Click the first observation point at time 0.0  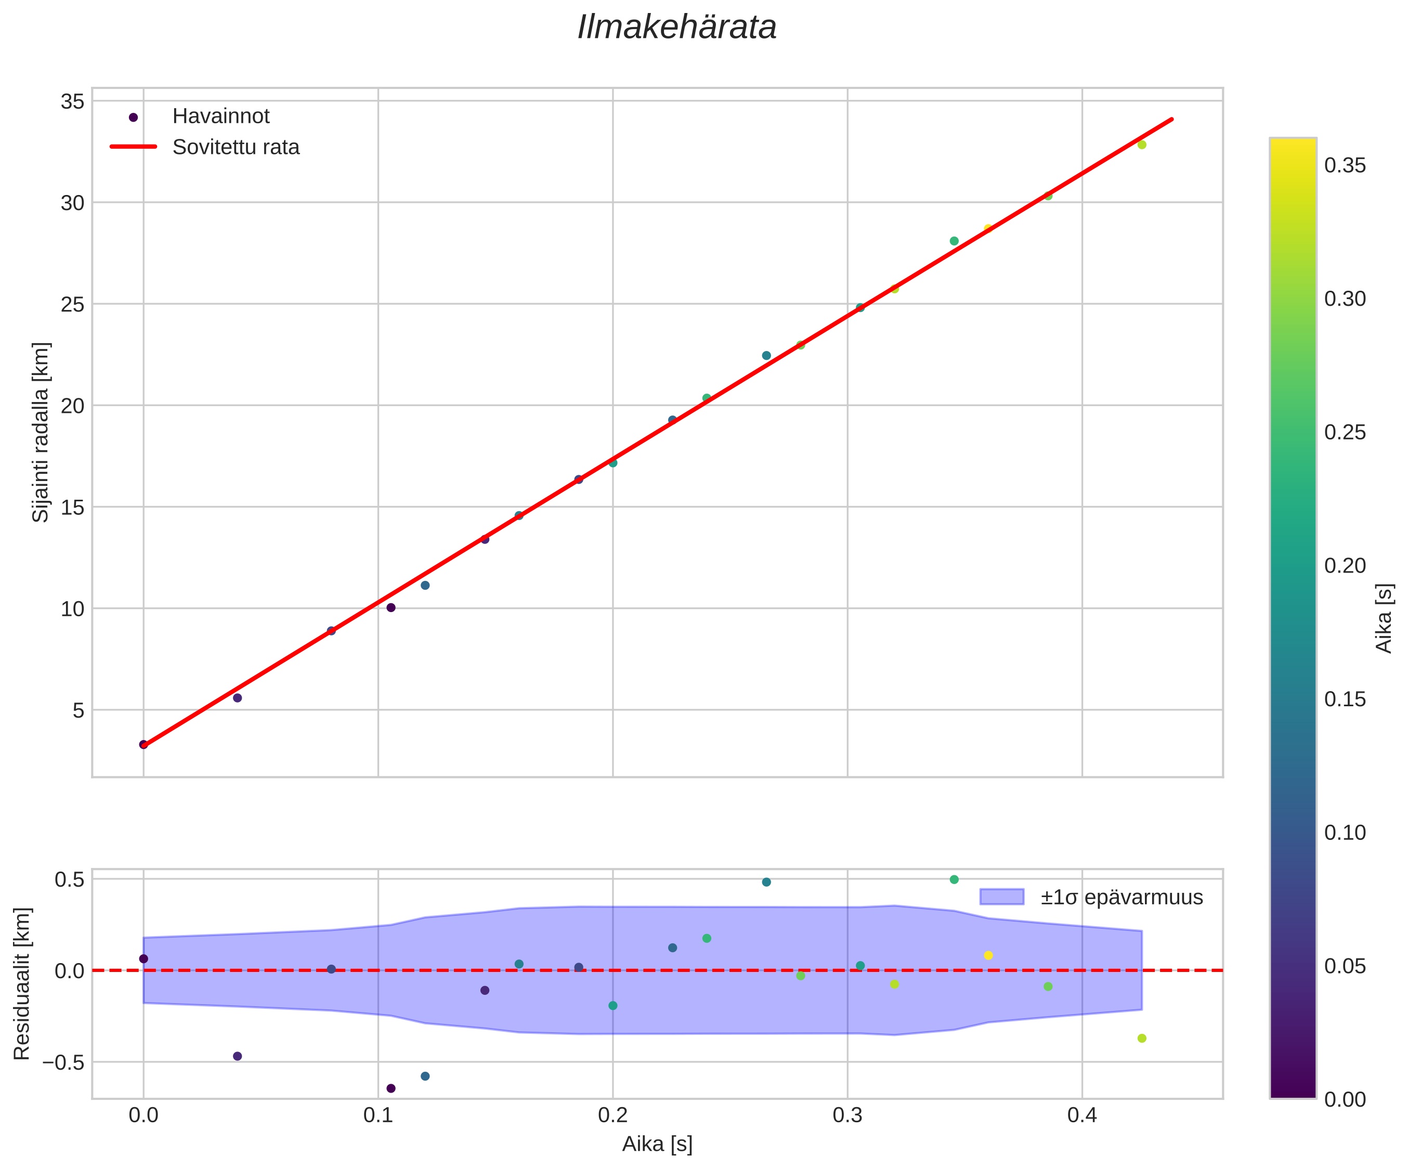pos(144,744)
